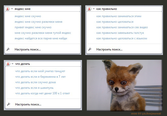The width and height of the screenshot is (167, 116).
Task: Open search engine dropdown arrow beside "яндекс мне"
Action: pyautogui.click(x=12, y=9)
